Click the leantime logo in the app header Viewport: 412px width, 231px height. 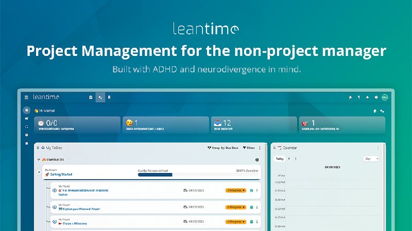[46, 97]
